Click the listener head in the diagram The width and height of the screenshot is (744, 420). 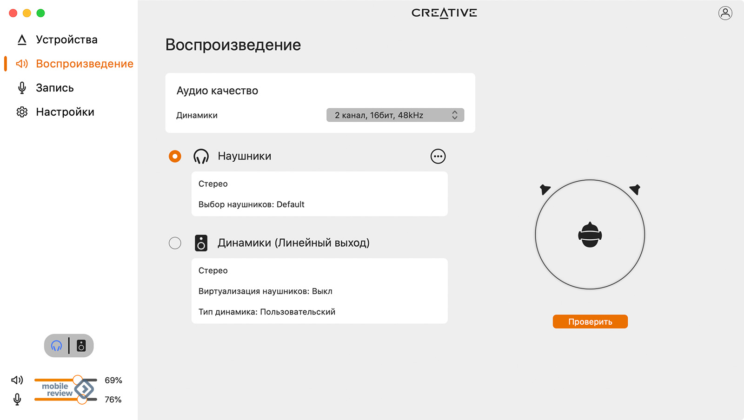coord(590,235)
